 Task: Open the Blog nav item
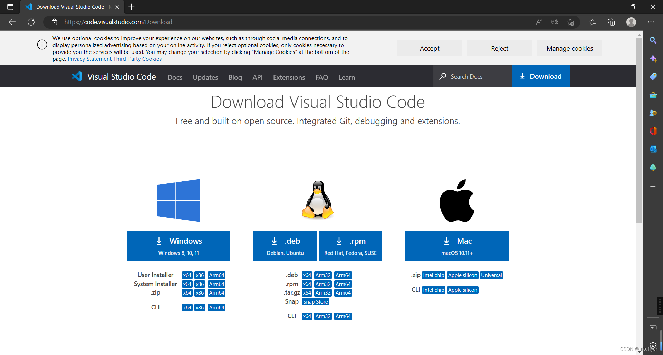point(235,77)
